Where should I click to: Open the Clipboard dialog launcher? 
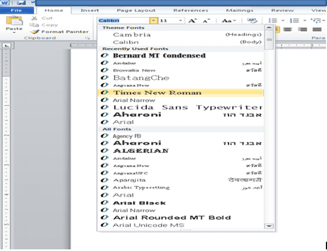pyautogui.click(x=87, y=38)
